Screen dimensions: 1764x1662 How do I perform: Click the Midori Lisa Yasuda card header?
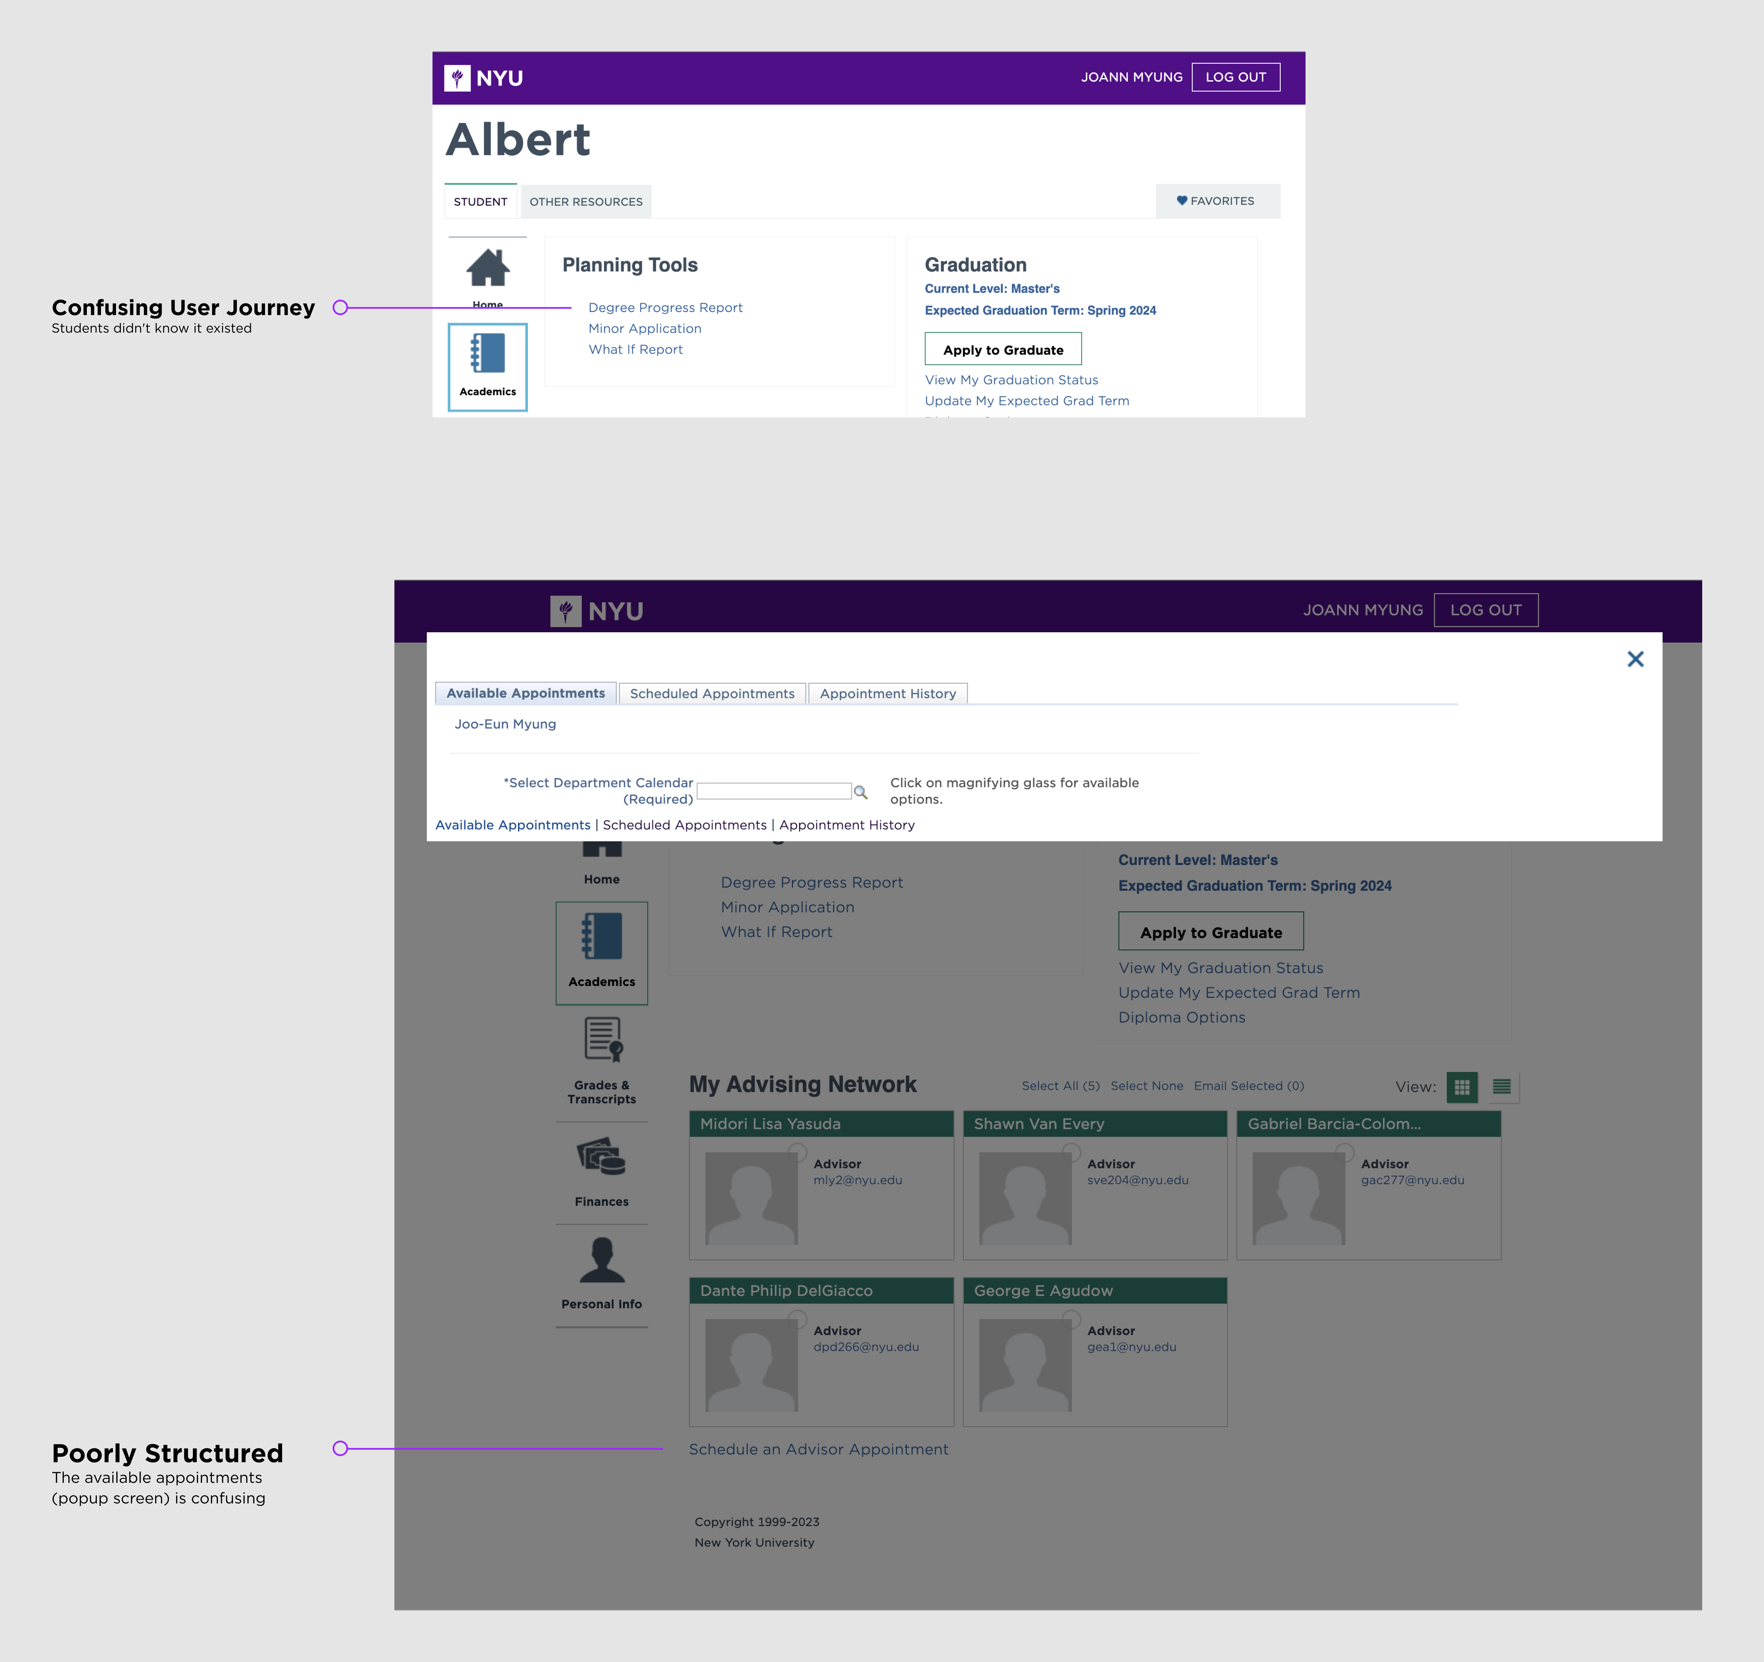pyautogui.click(x=822, y=1124)
